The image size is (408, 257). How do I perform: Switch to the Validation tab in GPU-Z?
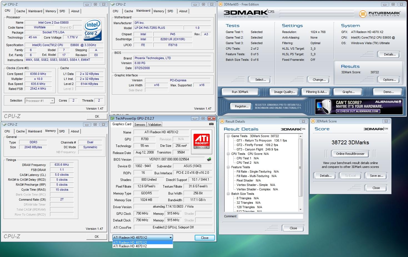pyautogui.click(x=154, y=125)
